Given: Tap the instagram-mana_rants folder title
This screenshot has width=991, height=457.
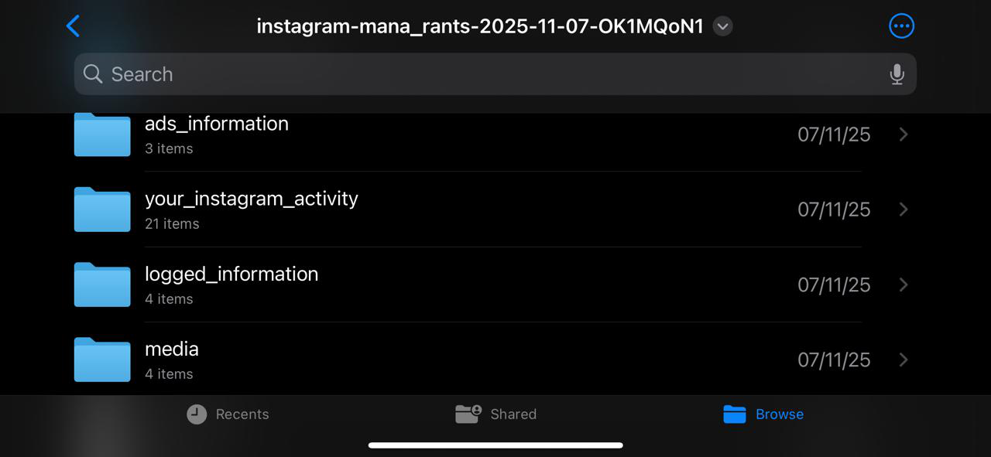Looking at the screenshot, I should pyautogui.click(x=479, y=26).
